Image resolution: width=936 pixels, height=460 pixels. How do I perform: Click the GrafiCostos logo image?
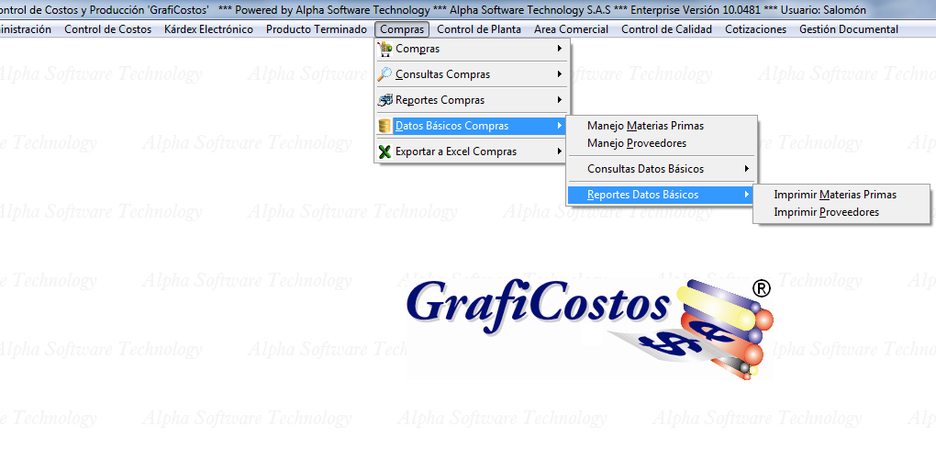(589, 328)
